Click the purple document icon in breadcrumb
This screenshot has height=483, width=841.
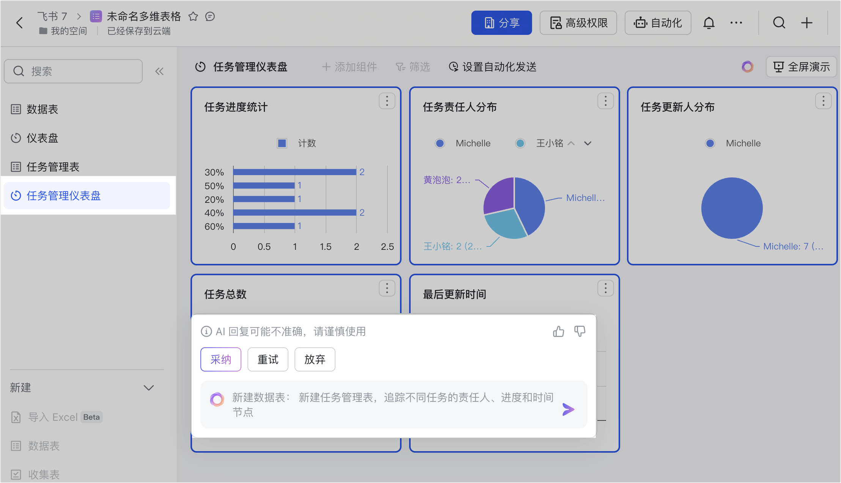pos(96,16)
